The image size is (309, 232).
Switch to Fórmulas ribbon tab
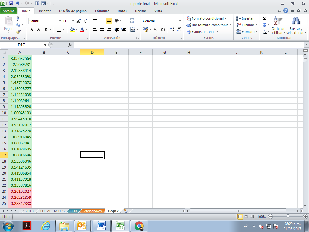102,11
